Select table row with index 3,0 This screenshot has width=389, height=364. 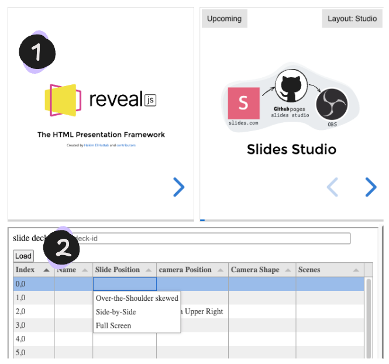click(188, 325)
